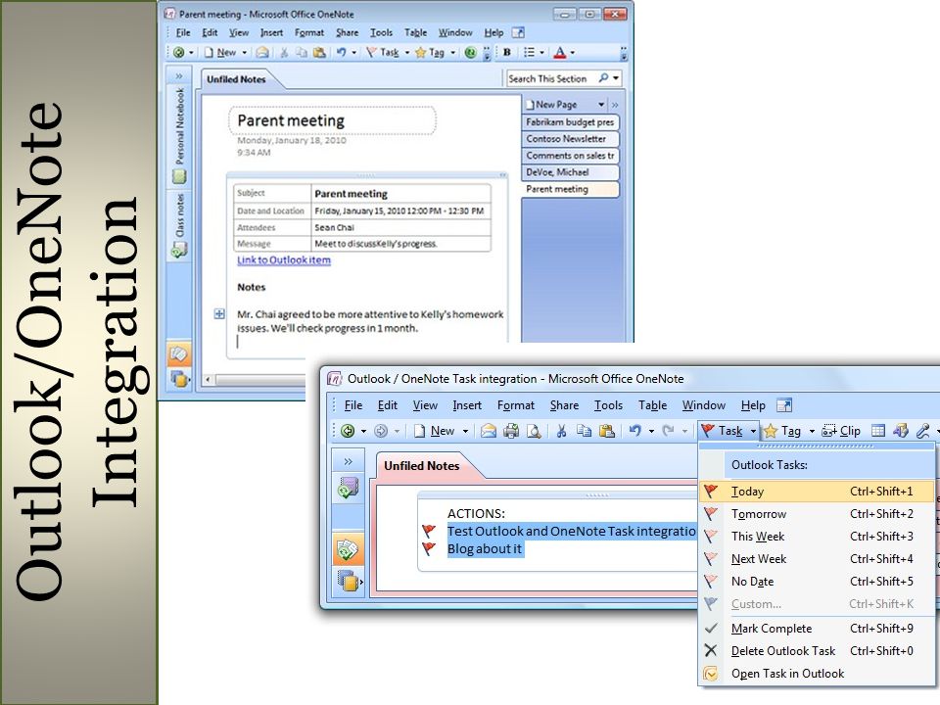The image size is (940, 705).
Task: Choose Tomorrow from the Outlook Tasks menu
Action: 817,514
